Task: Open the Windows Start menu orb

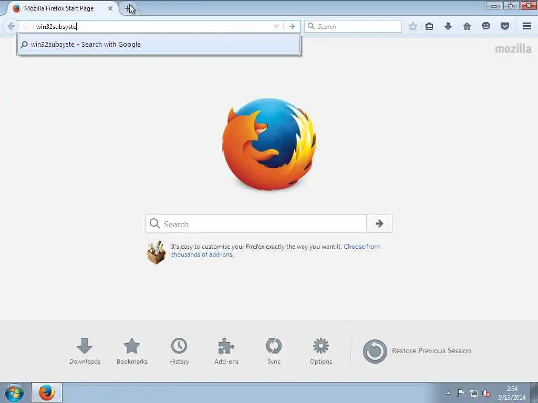Action: (x=14, y=393)
